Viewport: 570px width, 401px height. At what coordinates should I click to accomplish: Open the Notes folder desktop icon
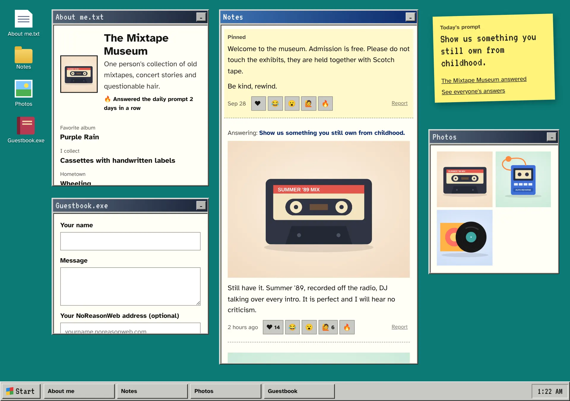(23, 58)
